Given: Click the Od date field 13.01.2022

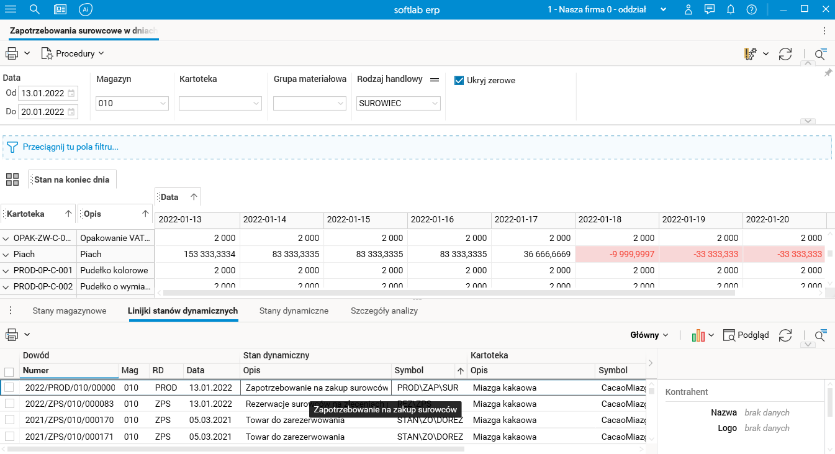Looking at the screenshot, I should point(48,93).
